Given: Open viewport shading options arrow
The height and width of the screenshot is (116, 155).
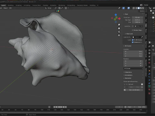Looking at the screenshot, I should tap(145, 8).
